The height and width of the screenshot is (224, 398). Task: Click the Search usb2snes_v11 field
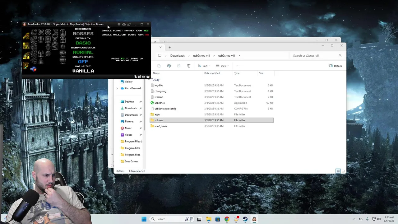point(317,56)
